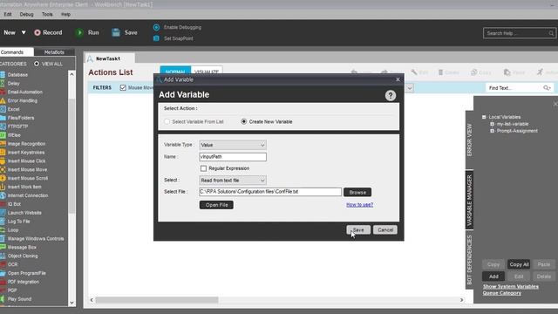
Task: Select Message Box command
Action: (x=22, y=247)
